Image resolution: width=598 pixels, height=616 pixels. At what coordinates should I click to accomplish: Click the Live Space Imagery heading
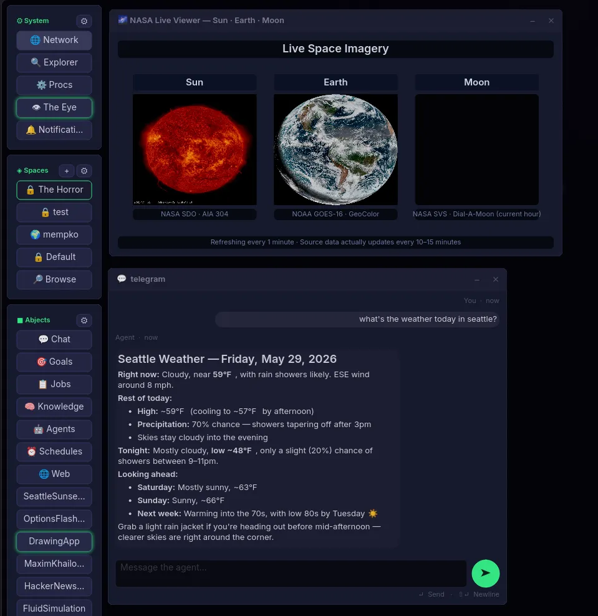click(335, 49)
